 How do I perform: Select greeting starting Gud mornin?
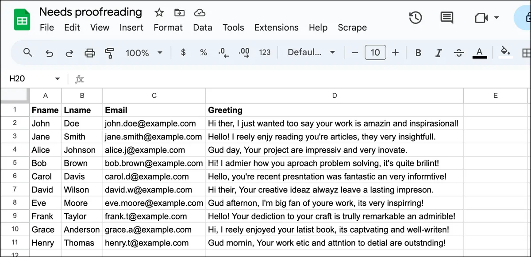pyautogui.click(x=335, y=242)
